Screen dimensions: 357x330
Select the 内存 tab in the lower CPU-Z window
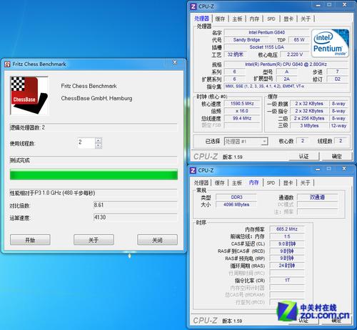pyautogui.click(x=254, y=183)
